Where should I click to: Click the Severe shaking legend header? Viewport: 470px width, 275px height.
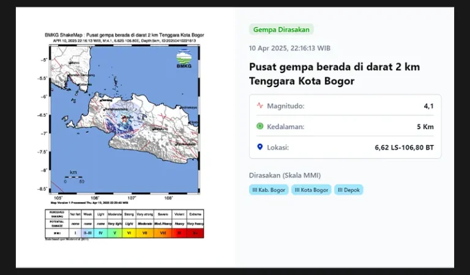click(163, 214)
